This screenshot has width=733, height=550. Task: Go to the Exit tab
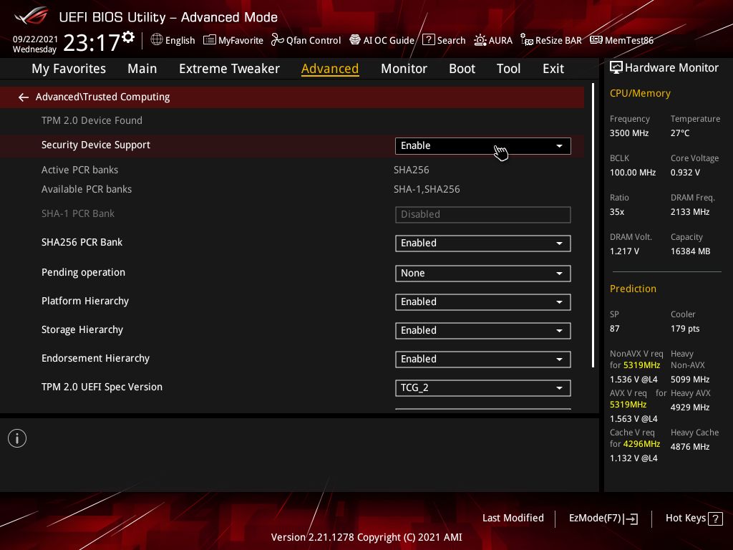click(x=553, y=69)
